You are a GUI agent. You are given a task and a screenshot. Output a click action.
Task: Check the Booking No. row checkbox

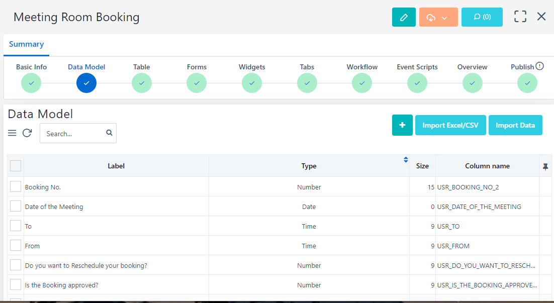click(x=16, y=186)
